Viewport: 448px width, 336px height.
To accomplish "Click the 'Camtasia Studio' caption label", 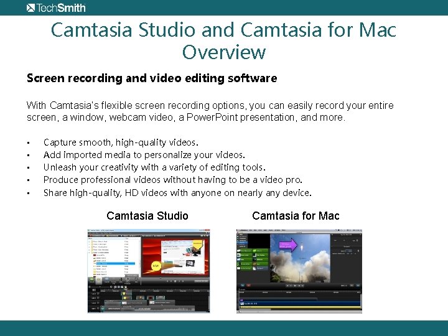I will (x=147, y=216).
